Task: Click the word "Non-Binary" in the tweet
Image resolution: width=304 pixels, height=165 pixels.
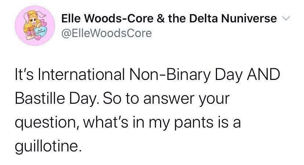Action: pos(170,75)
